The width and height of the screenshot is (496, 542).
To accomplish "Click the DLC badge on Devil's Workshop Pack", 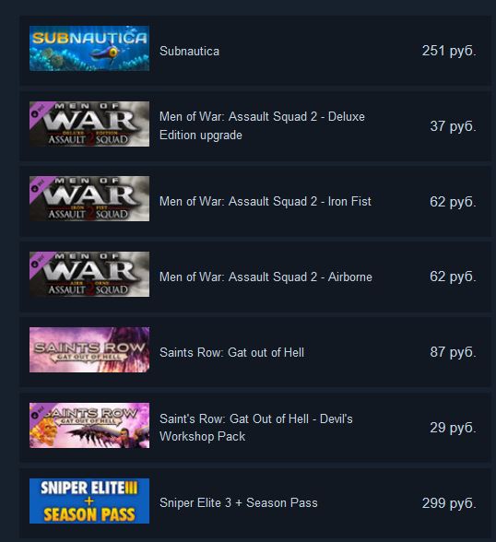I will pos(38,412).
